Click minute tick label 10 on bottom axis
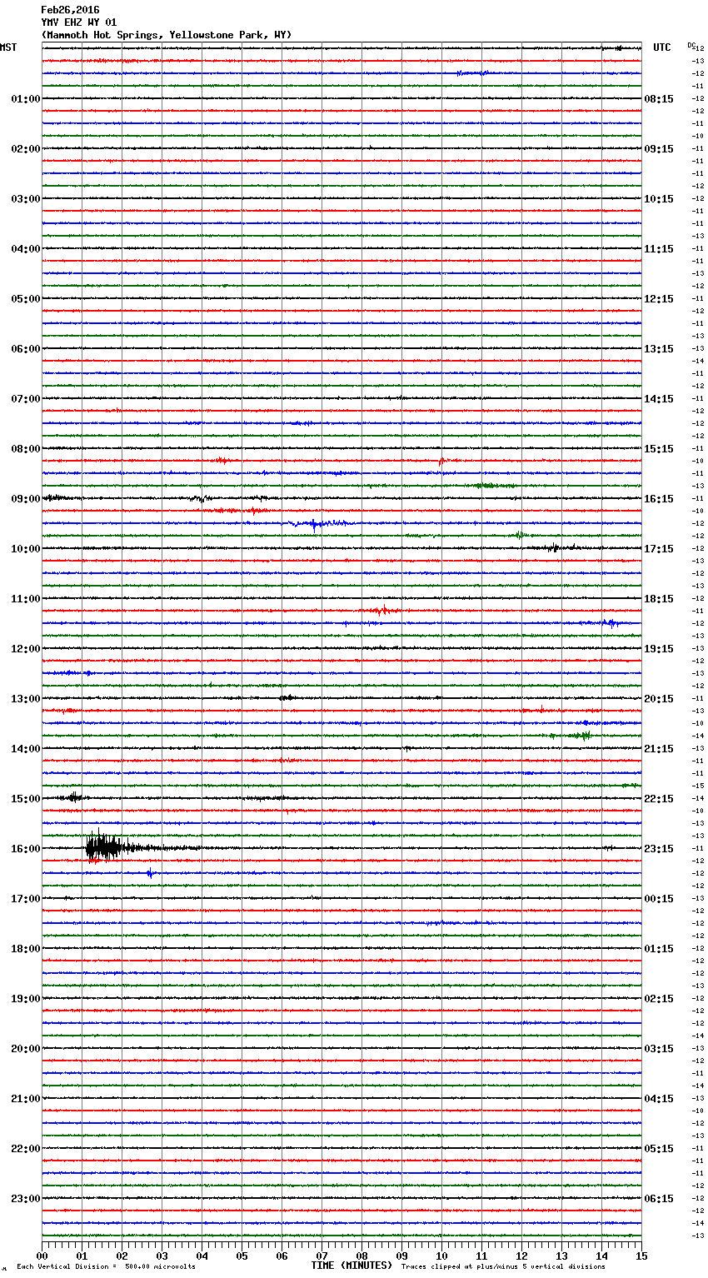The height and width of the screenshot is (1278, 708). pos(441,1256)
